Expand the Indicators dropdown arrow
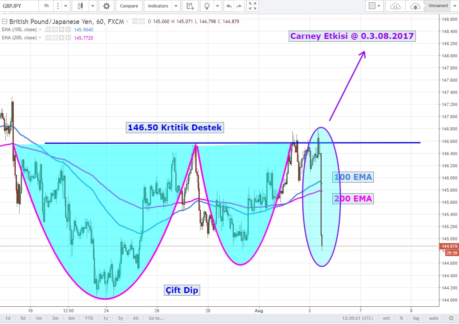 tap(176, 6)
